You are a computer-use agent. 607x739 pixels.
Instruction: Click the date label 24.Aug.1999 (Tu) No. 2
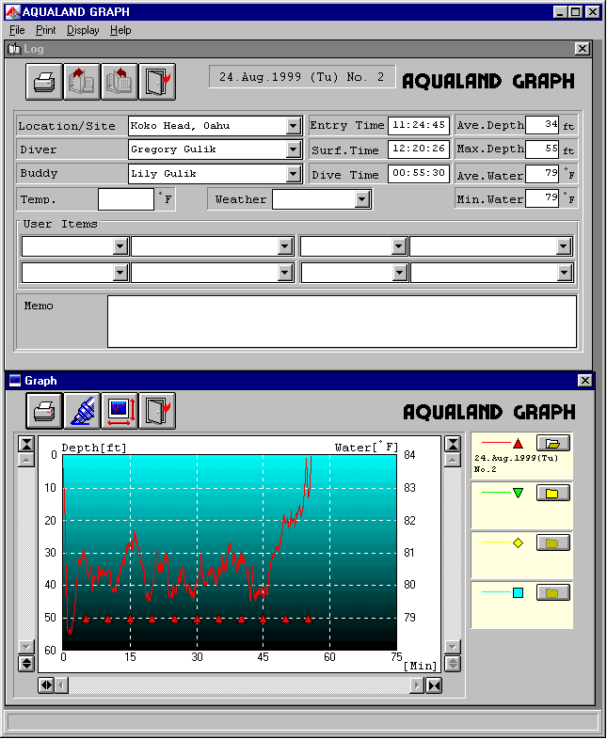(x=302, y=77)
